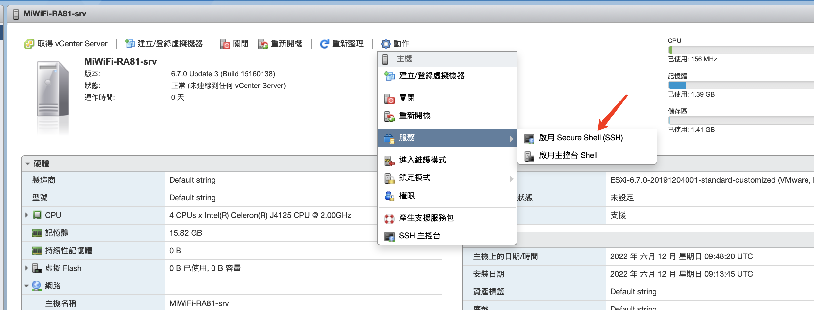Click the shutdown icon in the toolbar

[x=225, y=44]
